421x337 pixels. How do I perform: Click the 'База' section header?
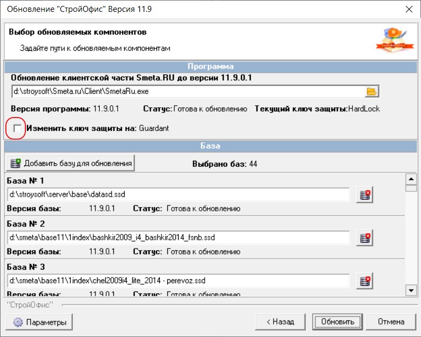click(210, 146)
